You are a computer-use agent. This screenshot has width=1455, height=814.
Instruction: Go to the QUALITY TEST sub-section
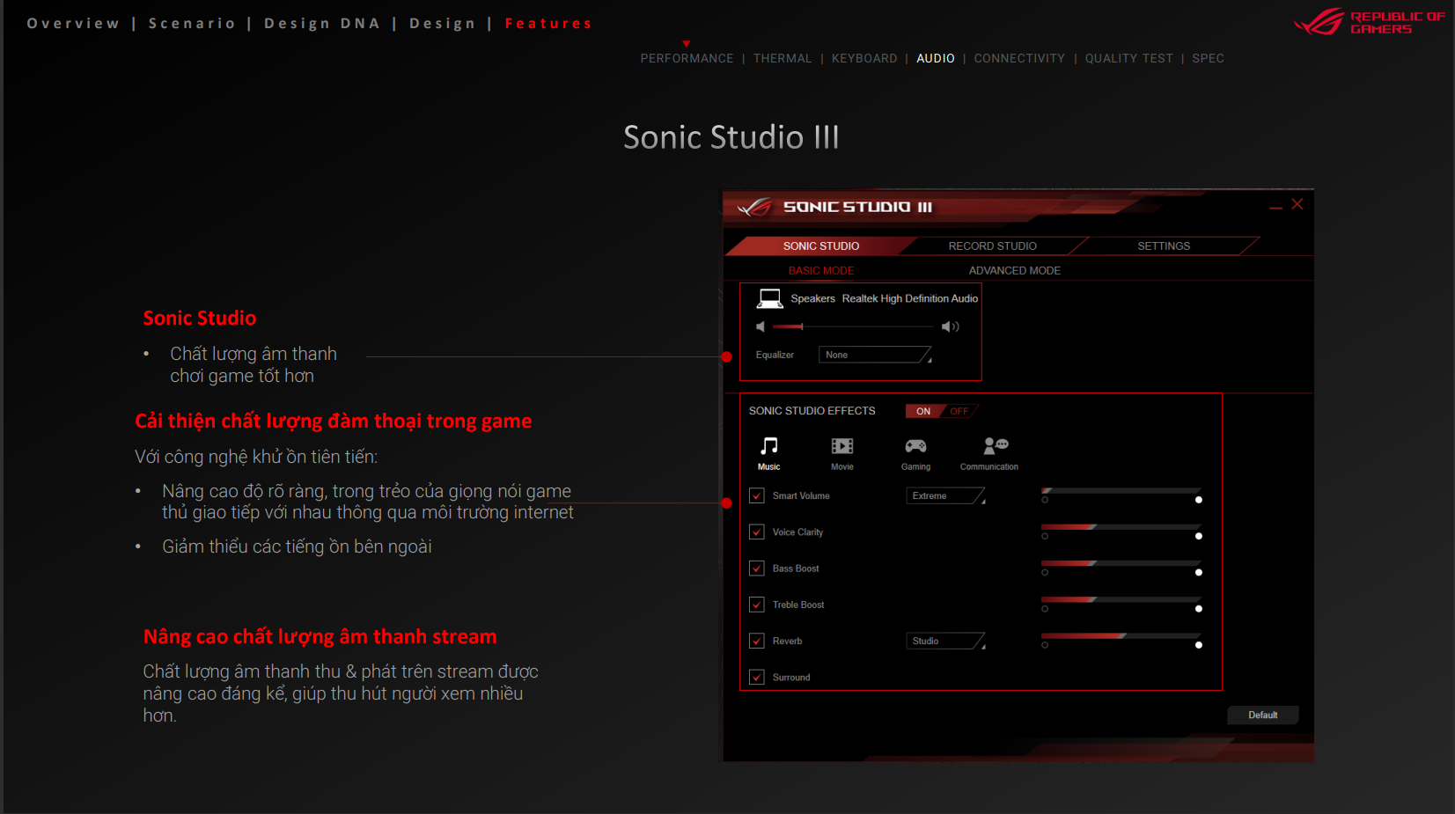click(x=1128, y=59)
